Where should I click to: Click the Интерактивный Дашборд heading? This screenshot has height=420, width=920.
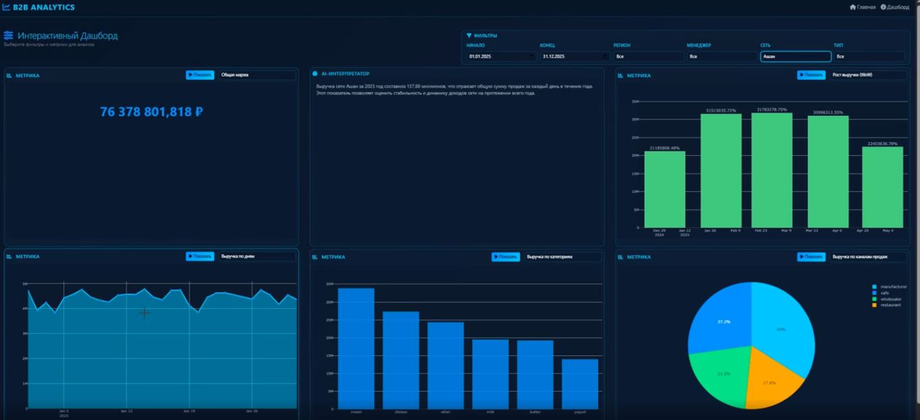pos(67,36)
